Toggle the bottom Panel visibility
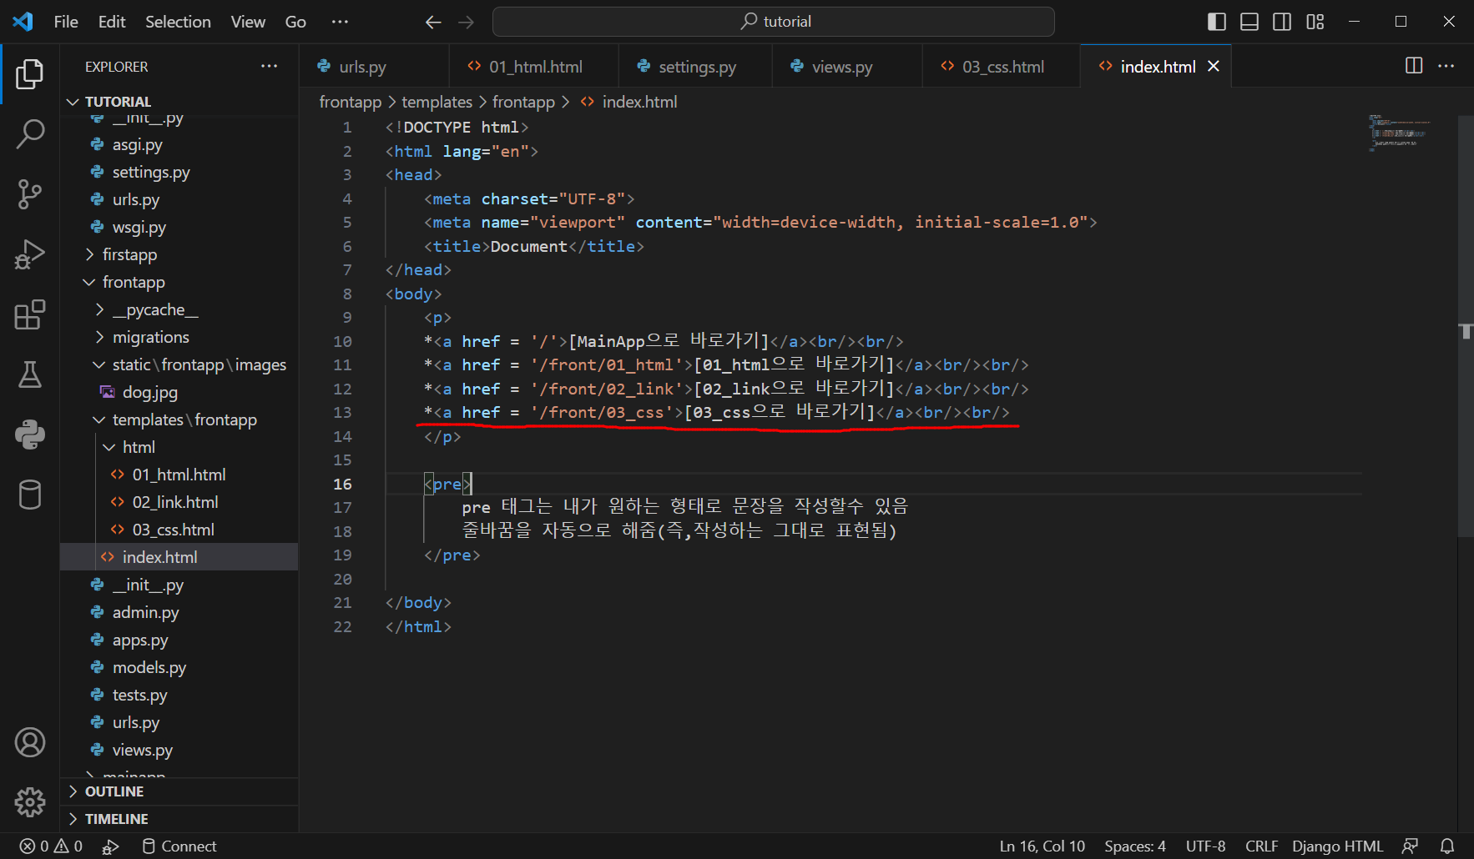The image size is (1474, 859). tap(1249, 22)
